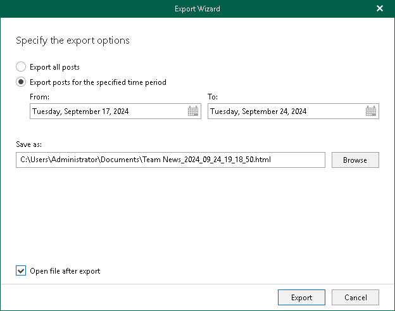Click the 'To:' label
Image resolution: width=395 pixels, height=311 pixels.
point(213,96)
